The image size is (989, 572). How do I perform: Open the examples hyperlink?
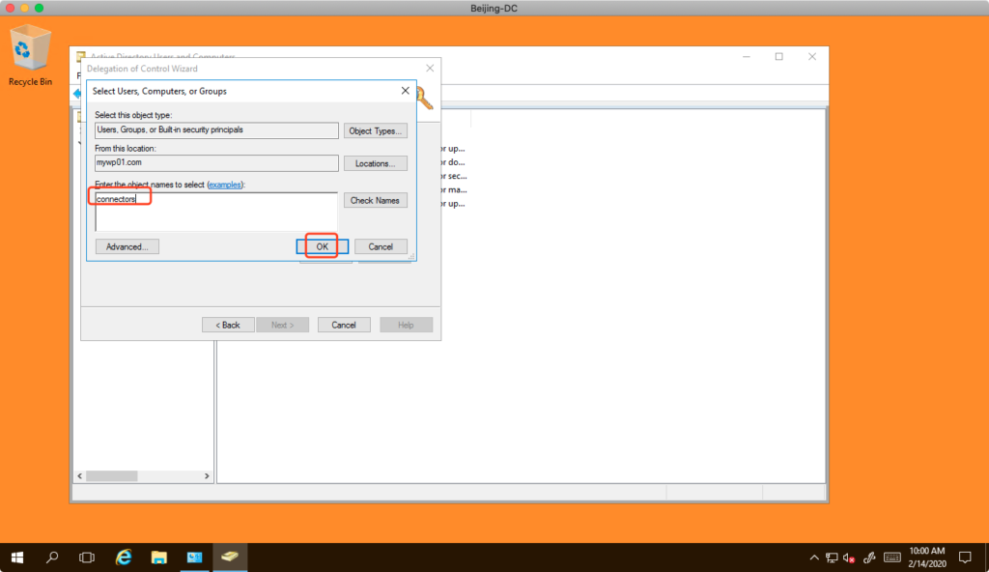(225, 185)
